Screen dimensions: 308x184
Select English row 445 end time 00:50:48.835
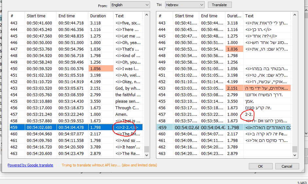(x=71, y=36)
